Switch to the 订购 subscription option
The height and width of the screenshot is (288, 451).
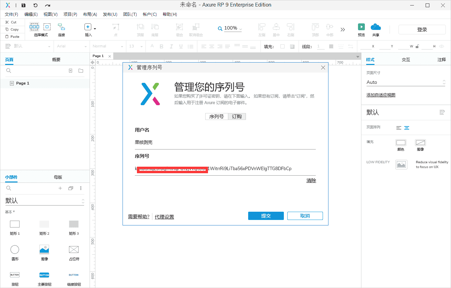point(237,117)
